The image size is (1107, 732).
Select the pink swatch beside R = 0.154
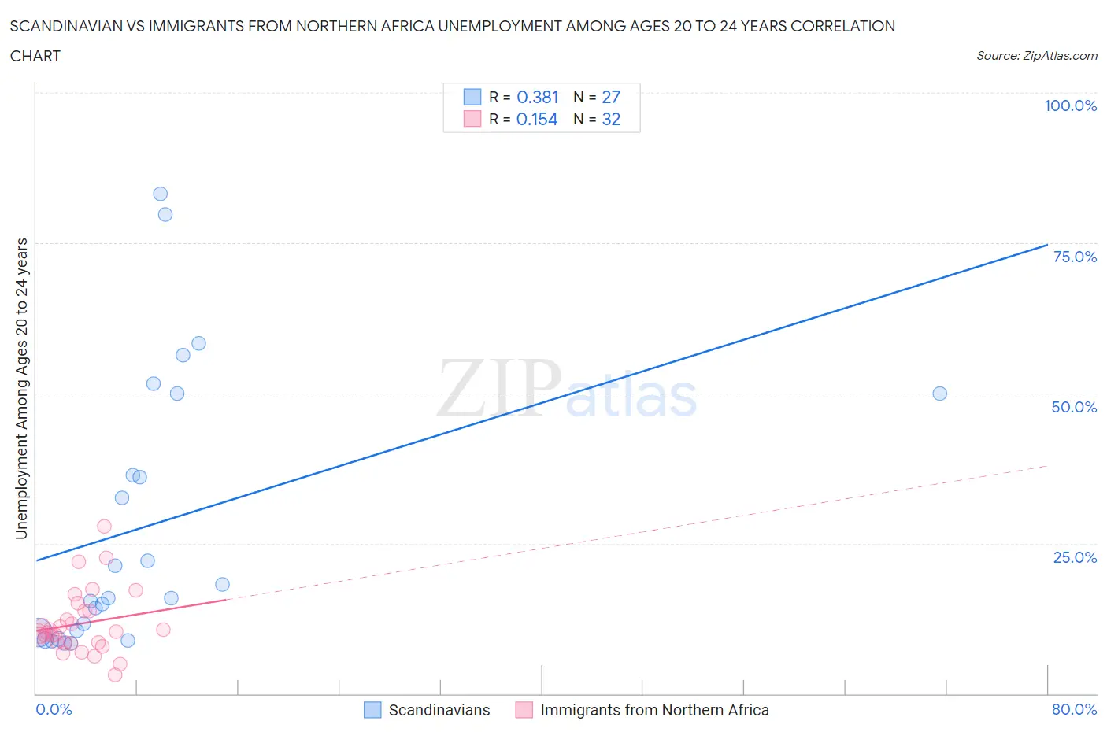(x=472, y=119)
